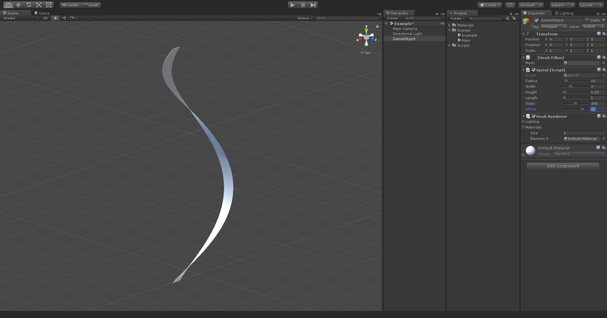
Task: Expand the Scripts folder
Action: click(449, 45)
